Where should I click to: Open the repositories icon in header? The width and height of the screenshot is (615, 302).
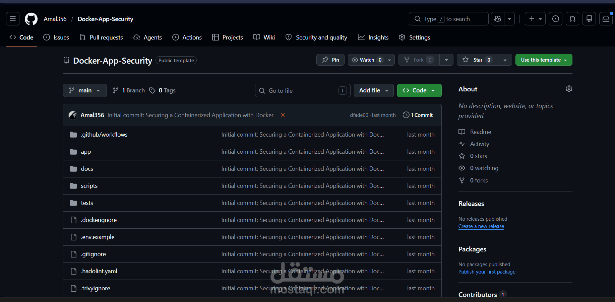[x=589, y=19]
